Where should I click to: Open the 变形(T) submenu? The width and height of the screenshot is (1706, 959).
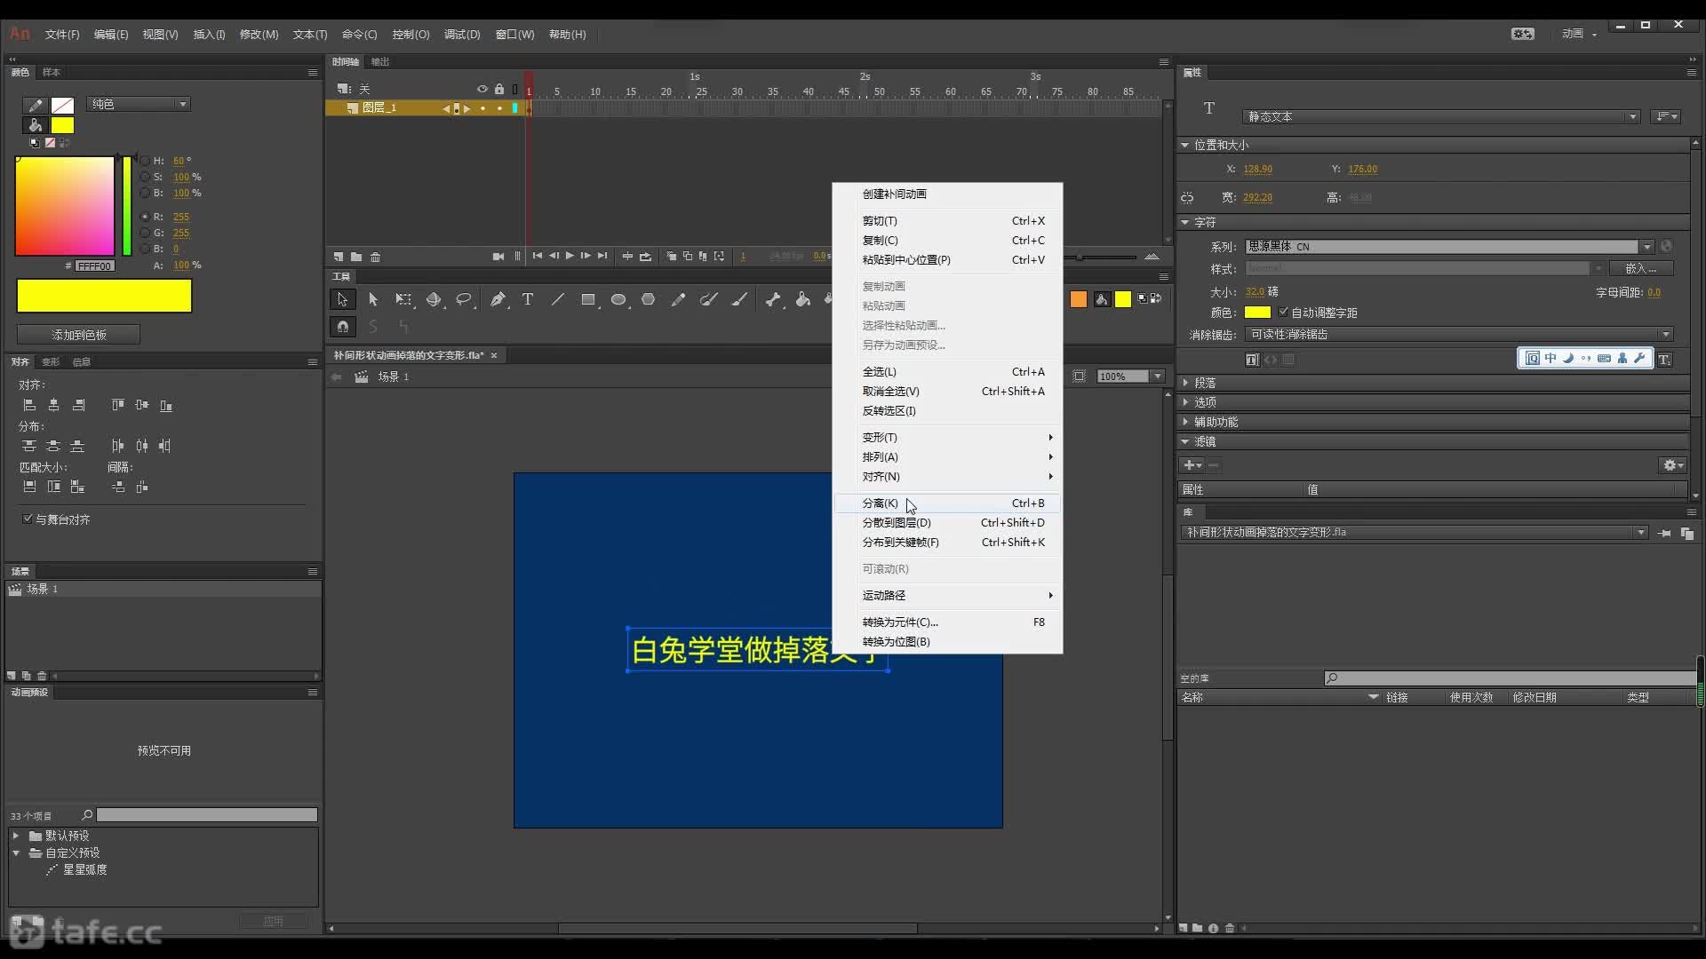pos(947,438)
